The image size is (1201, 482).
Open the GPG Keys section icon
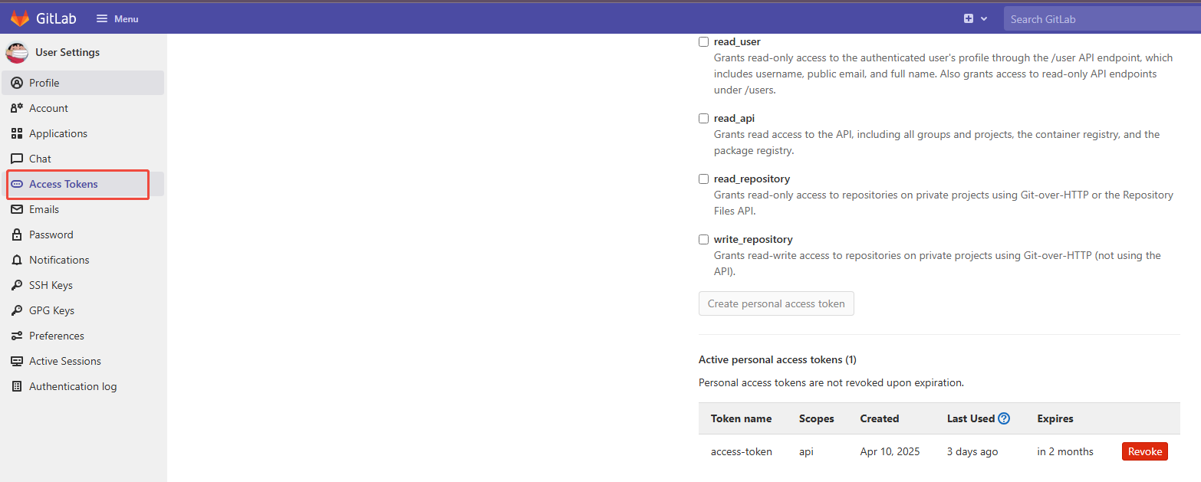[x=17, y=310]
